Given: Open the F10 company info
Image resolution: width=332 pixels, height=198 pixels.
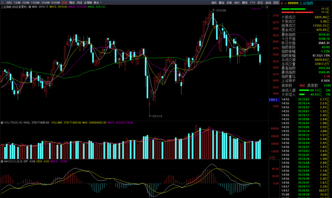Looking at the screenshot, I should click(x=252, y=3).
